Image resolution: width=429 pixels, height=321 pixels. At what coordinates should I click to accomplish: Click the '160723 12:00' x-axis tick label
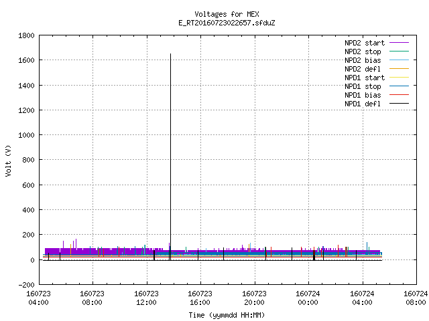coord(146,298)
